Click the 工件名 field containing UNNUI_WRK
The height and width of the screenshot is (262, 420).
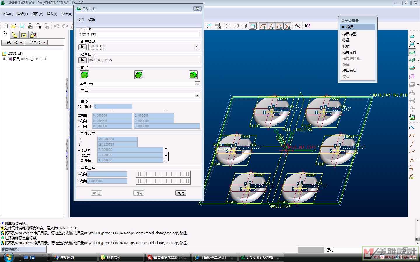click(x=139, y=35)
